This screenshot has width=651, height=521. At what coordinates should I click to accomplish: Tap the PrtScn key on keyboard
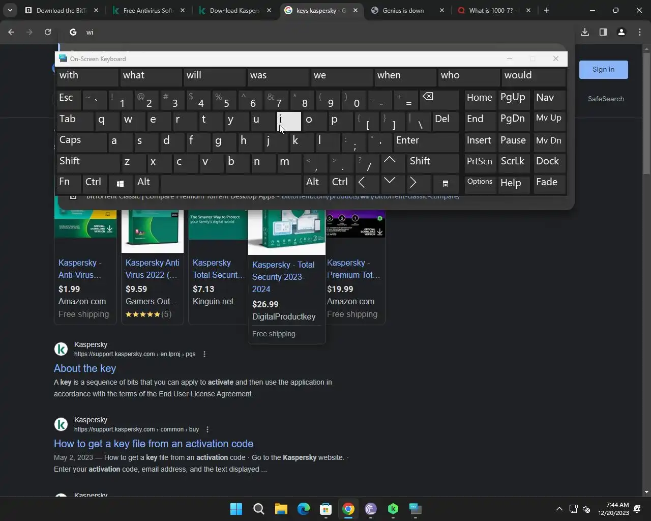[x=480, y=163]
